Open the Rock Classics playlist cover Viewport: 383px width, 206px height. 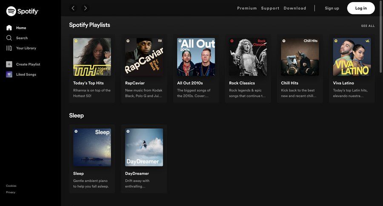[x=248, y=57]
